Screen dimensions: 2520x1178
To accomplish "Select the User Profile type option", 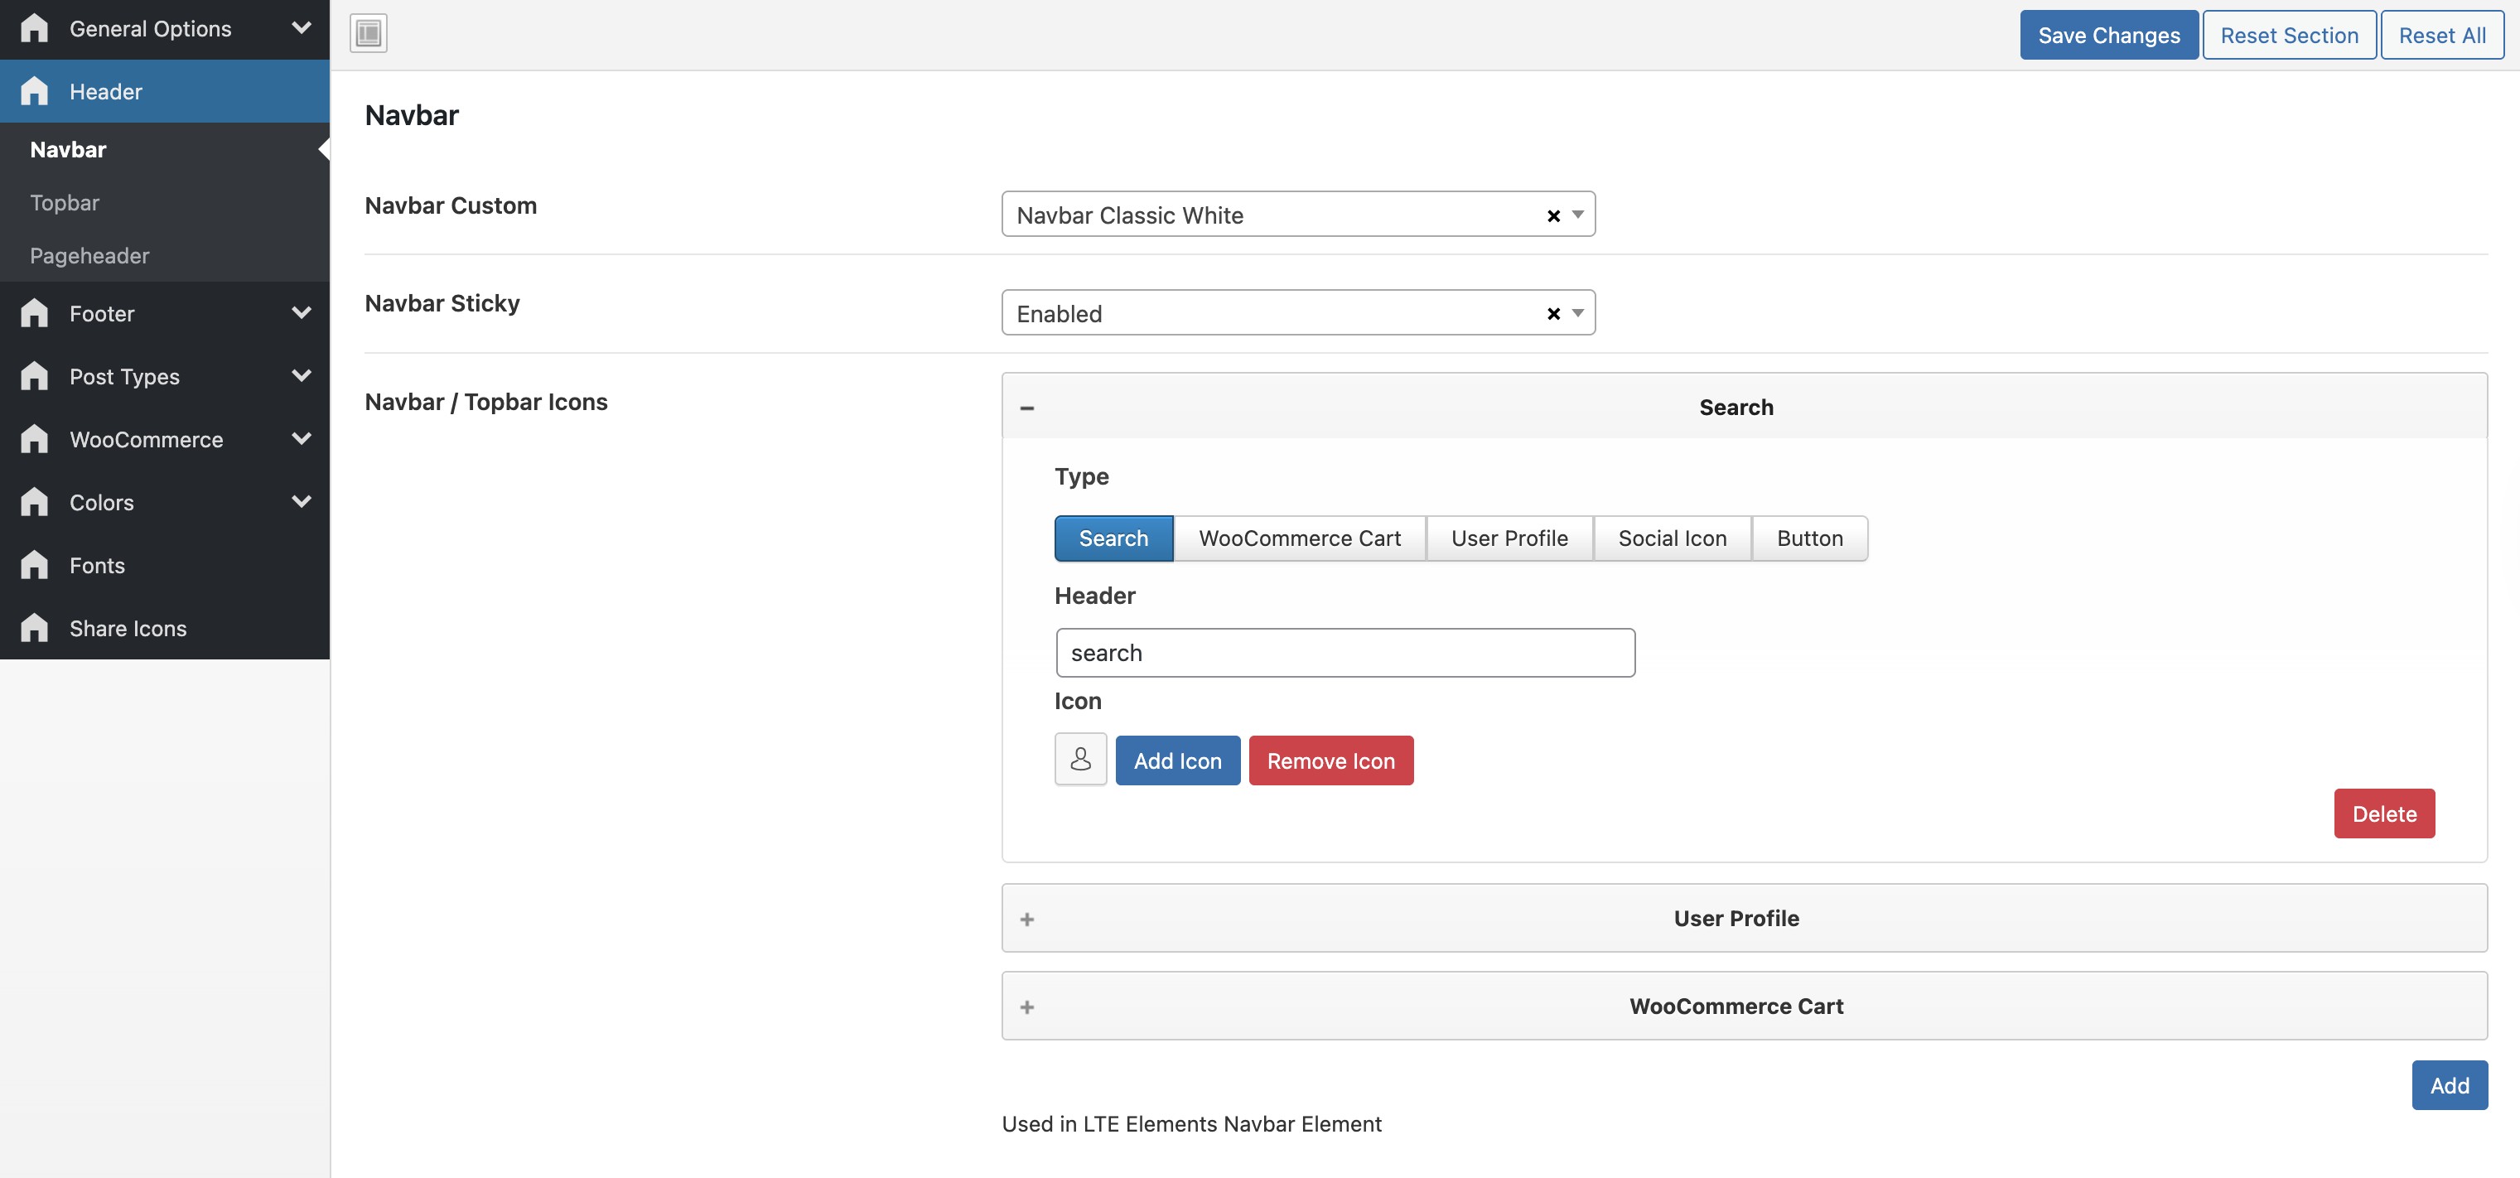I will (x=1509, y=538).
